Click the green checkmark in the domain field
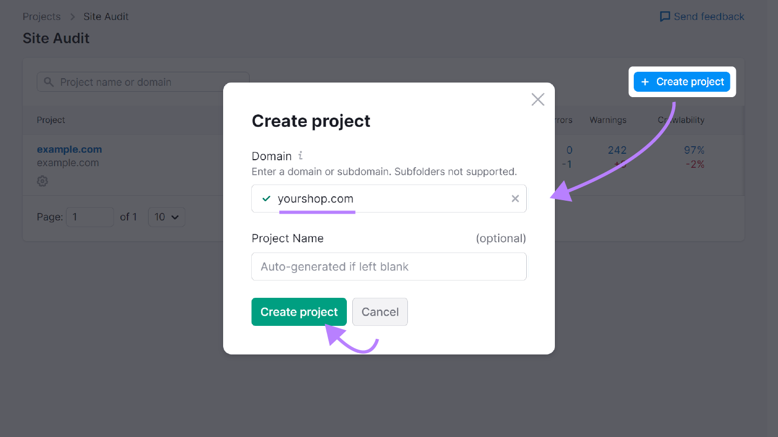This screenshot has width=778, height=437. (x=265, y=198)
